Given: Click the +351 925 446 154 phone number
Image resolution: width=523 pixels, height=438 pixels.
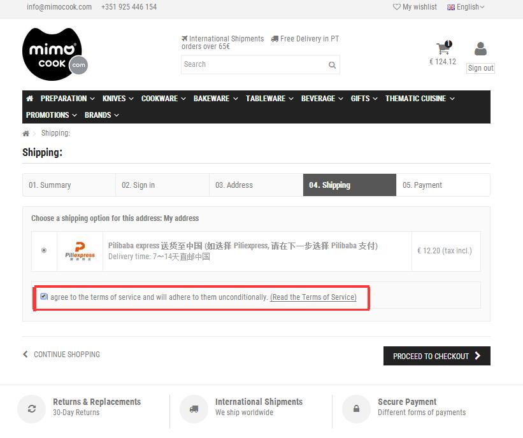Looking at the screenshot, I should [129, 7].
